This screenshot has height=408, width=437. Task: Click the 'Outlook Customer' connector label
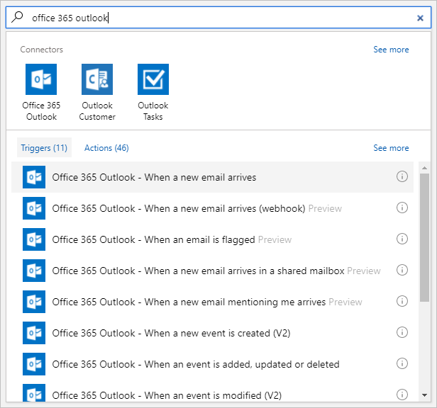click(x=97, y=111)
